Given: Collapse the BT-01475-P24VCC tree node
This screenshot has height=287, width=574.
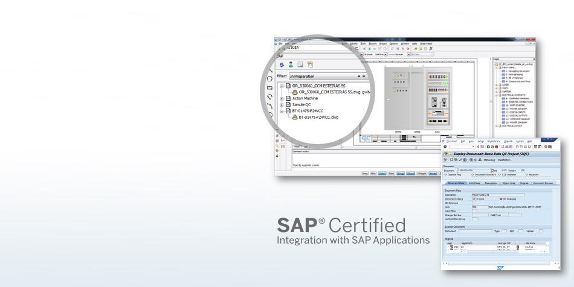Looking at the screenshot, I should (282, 111).
